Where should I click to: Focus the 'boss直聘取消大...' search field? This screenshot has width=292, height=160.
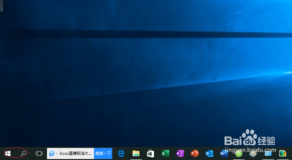[75, 153]
